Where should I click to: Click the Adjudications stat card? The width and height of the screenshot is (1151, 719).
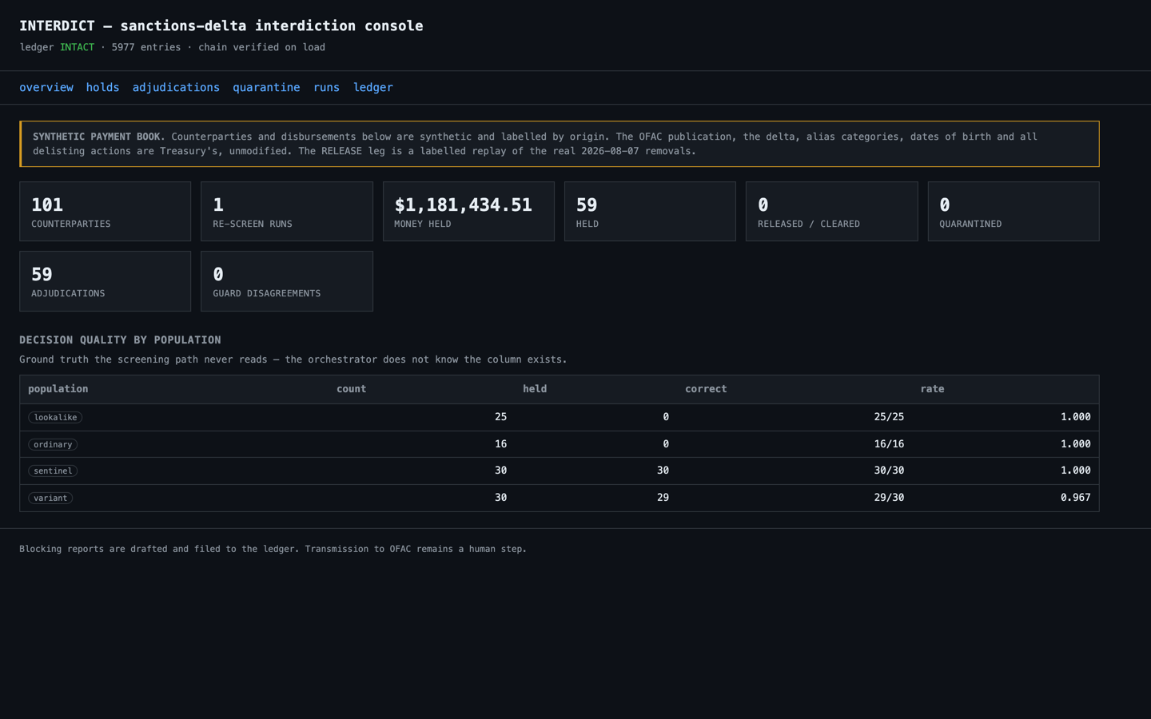click(x=105, y=281)
